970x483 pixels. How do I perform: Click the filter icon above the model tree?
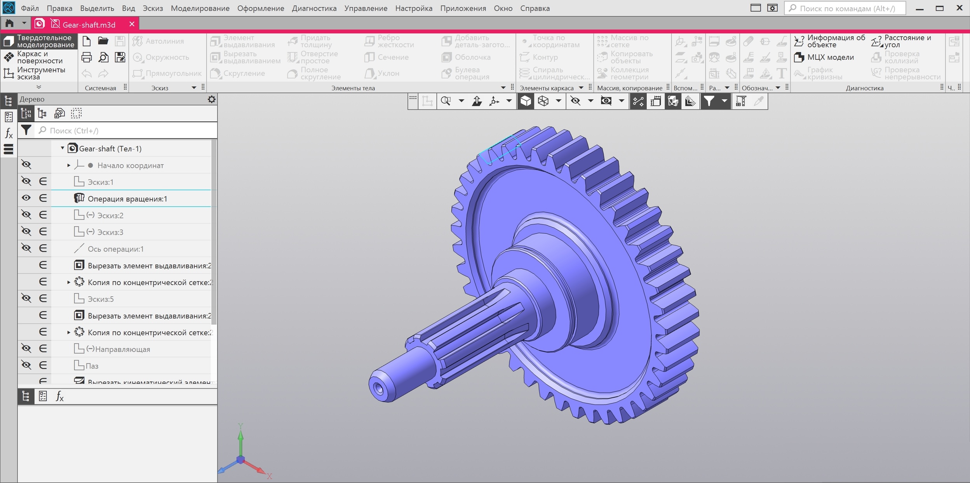(27, 130)
